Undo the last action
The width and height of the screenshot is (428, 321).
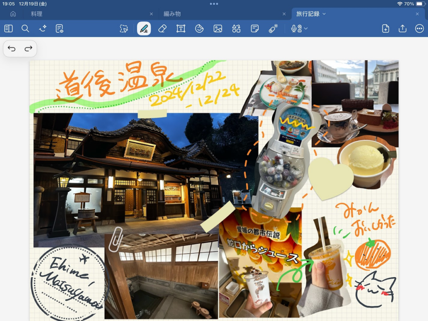point(12,48)
